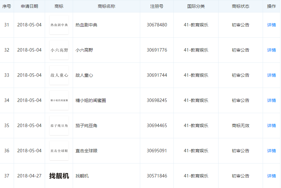The height and width of the screenshot is (188, 281).
Task: Click the 商标名称 column header
Action: (106, 6)
